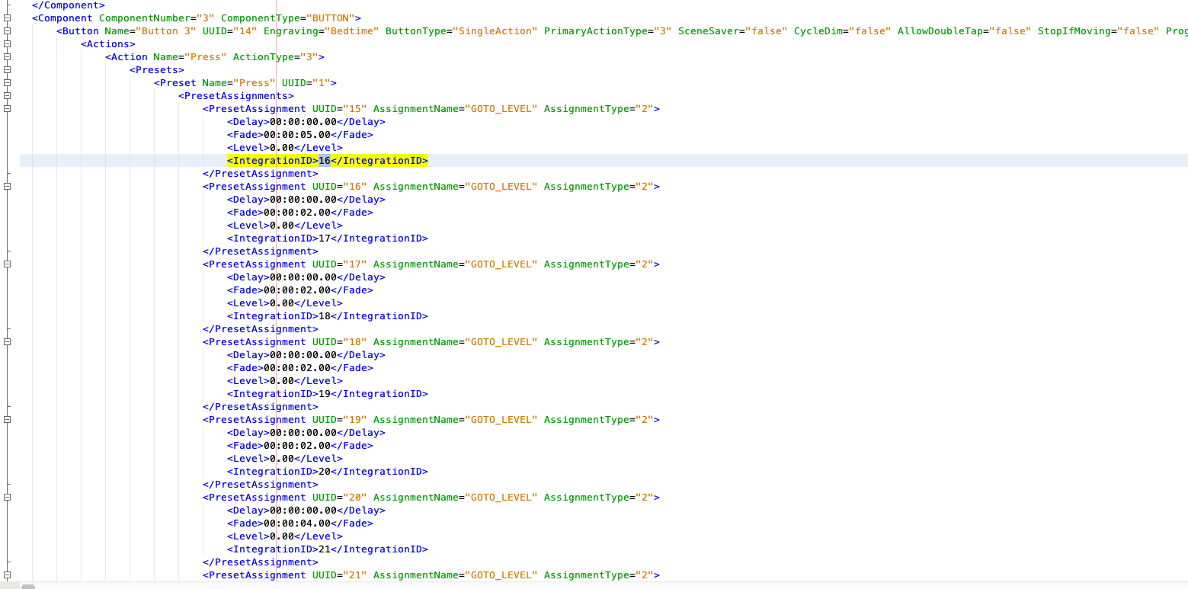
Task: Fold the PresetAssignment UUID 19 block
Action: (7, 420)
